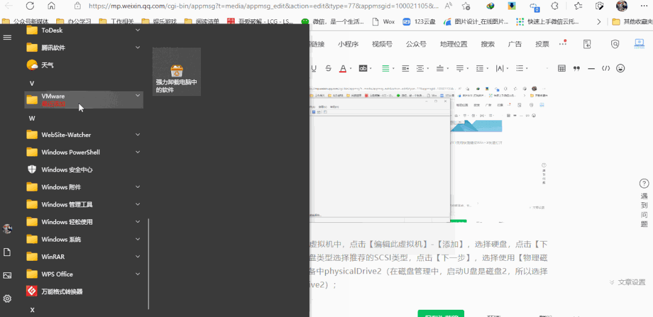Screen dimensions: 653x317
Task: Click the Start menu app list scrollbar
Action: [x=149, y=264]
